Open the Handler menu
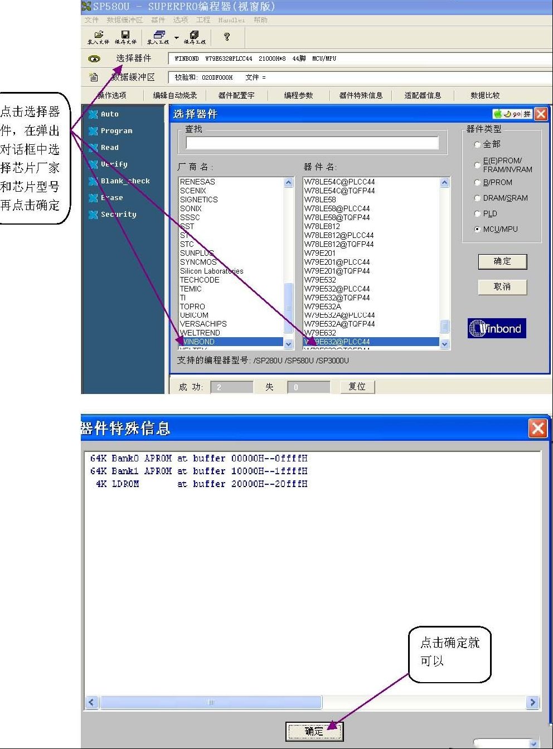553x749 pixels. coord(231,20)
